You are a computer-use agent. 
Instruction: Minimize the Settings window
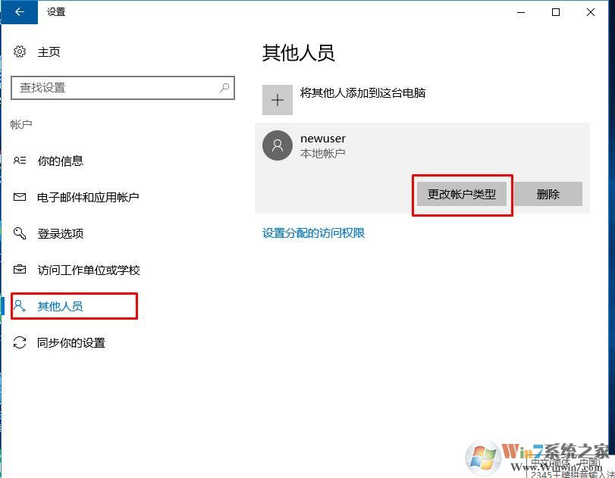click(x=521, y=12)
